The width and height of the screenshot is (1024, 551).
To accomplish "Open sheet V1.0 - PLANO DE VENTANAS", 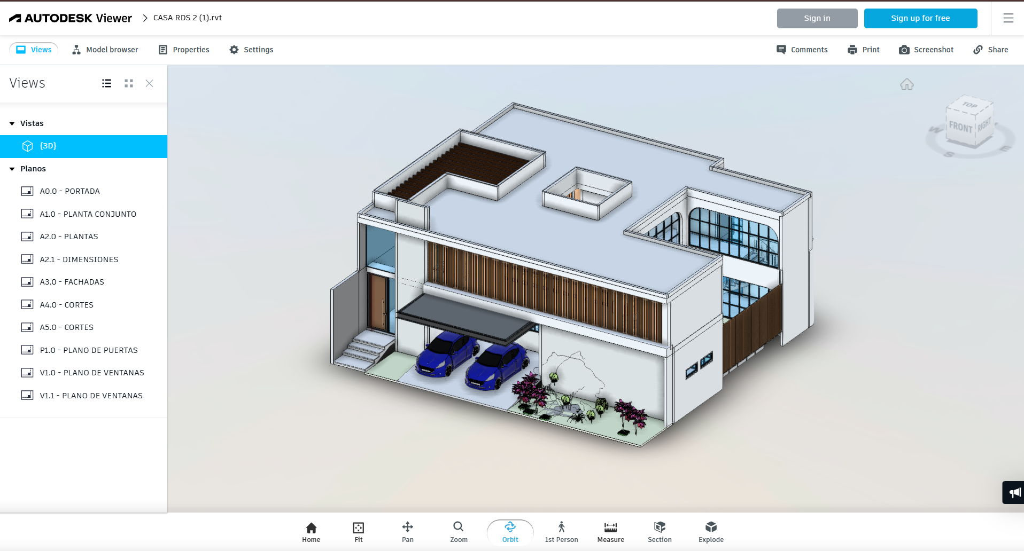I will (x=83, y=373).
